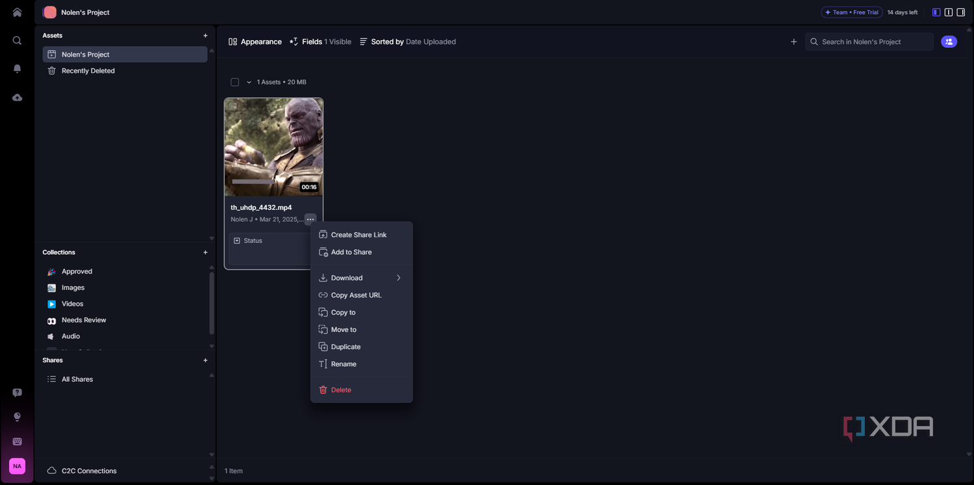Image resolution: width=974 pixels, height=485 pixels.
Task: Toggle the center split panel layout button
Action: click(x=949, y=12)
